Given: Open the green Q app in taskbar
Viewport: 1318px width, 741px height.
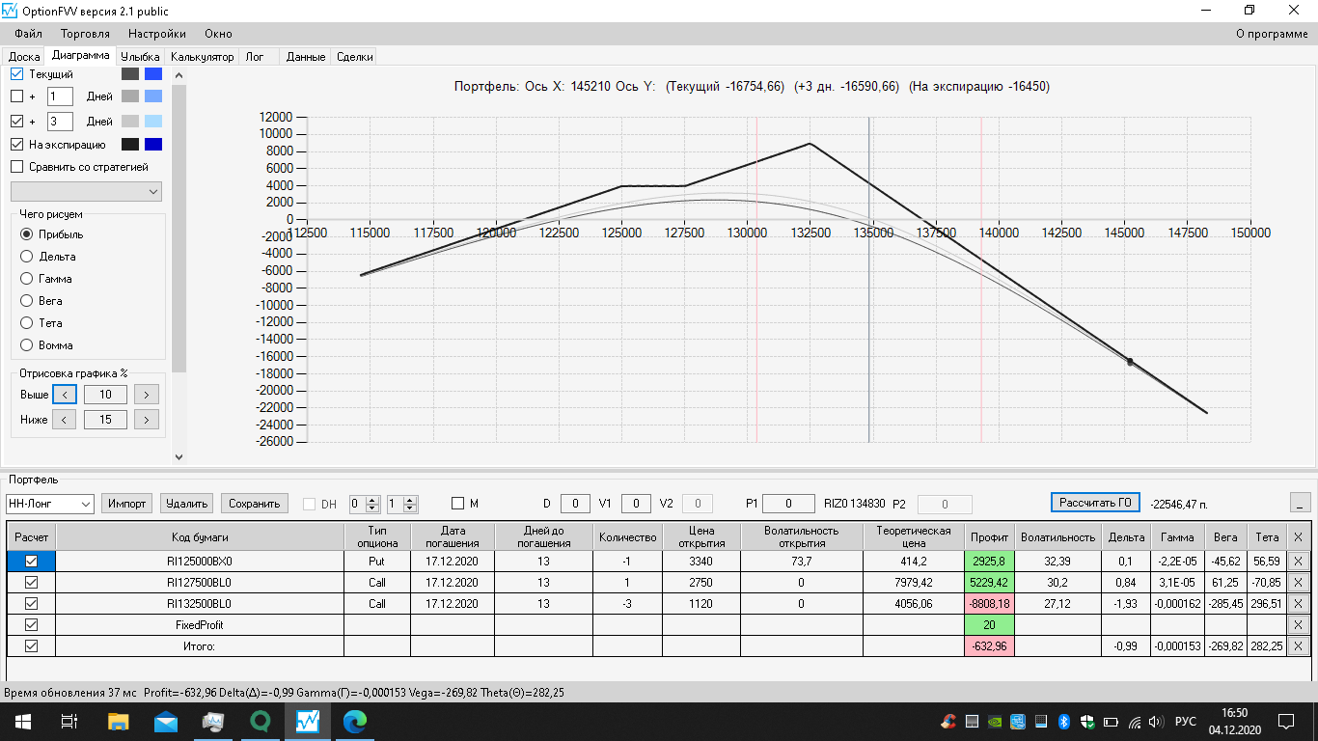Looking at the screenshot, I should 260,721.
